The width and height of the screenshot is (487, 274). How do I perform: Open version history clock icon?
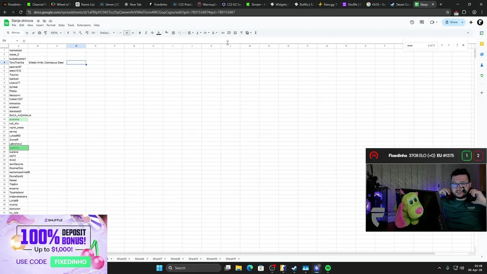[x=412, y=22]
